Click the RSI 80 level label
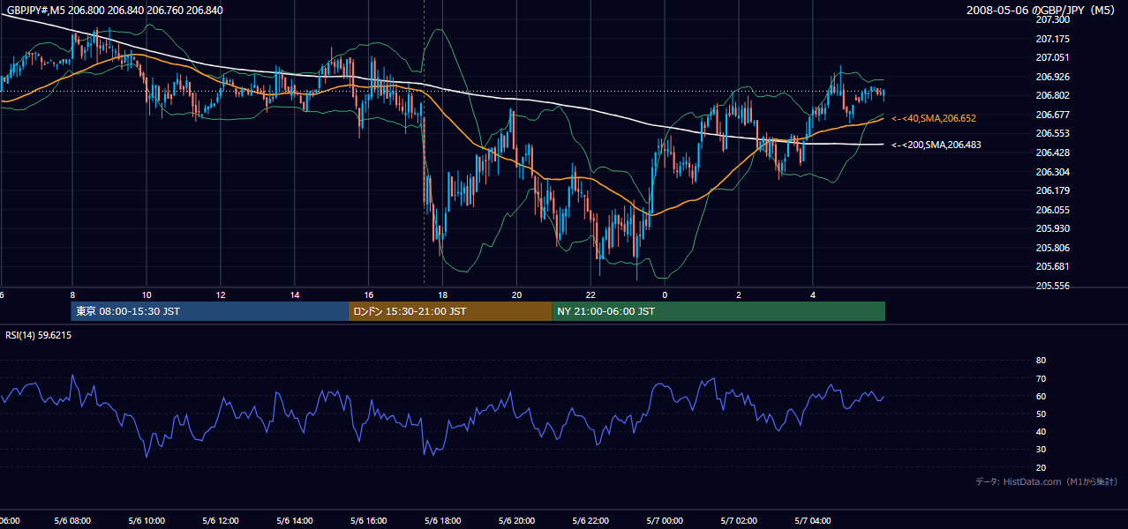This screenshot has width=1128, height=529. click(1041, 361)
